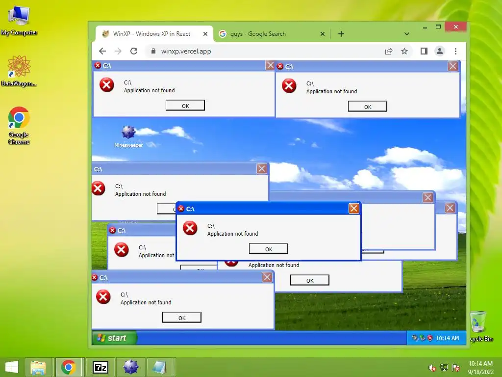Open My Computer desktop icon
This screenshot has width=502, height=377.
pyautogui.click(x=19, y=20)
